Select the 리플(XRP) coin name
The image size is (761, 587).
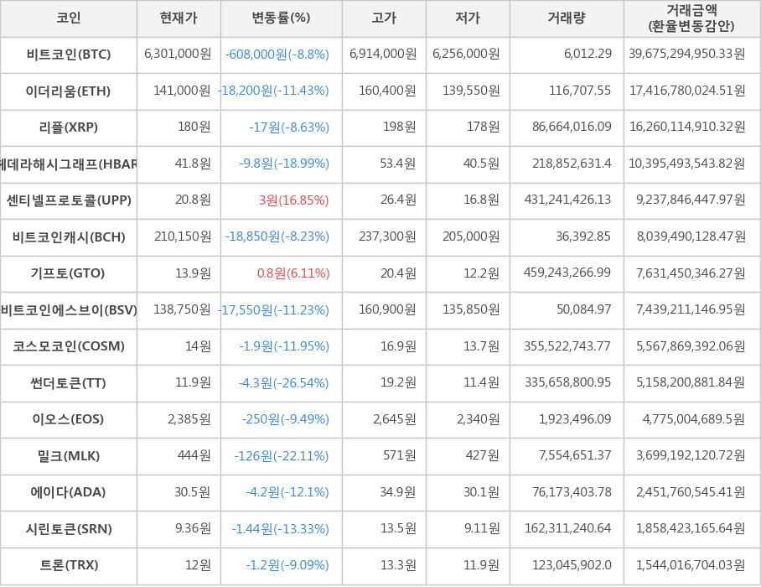pos(69,127)
